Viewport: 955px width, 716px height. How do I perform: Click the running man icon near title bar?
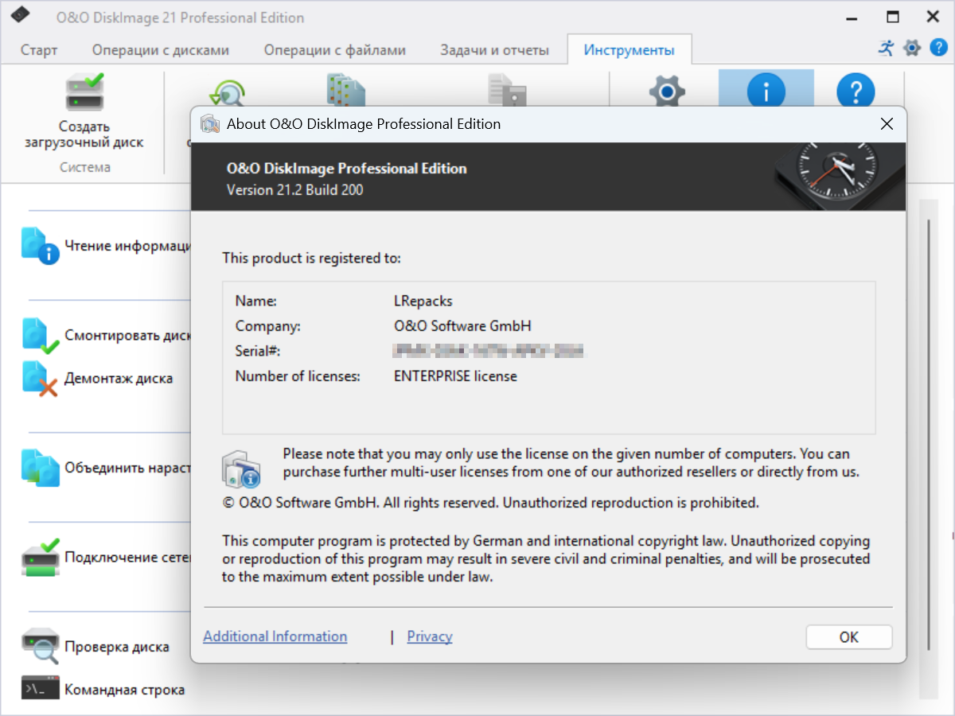(887, 48)
